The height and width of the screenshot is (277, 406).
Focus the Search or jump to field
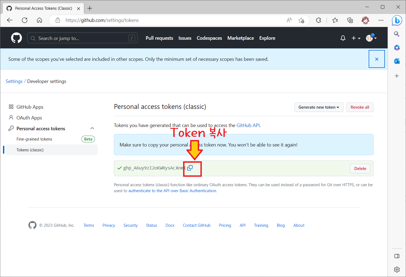click(82, 38)
